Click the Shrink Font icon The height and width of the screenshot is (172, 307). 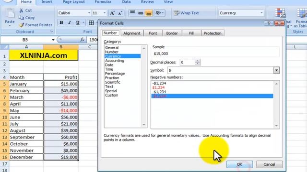(120, 13)
